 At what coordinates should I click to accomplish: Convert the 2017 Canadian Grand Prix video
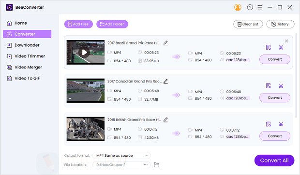point(275,97)
